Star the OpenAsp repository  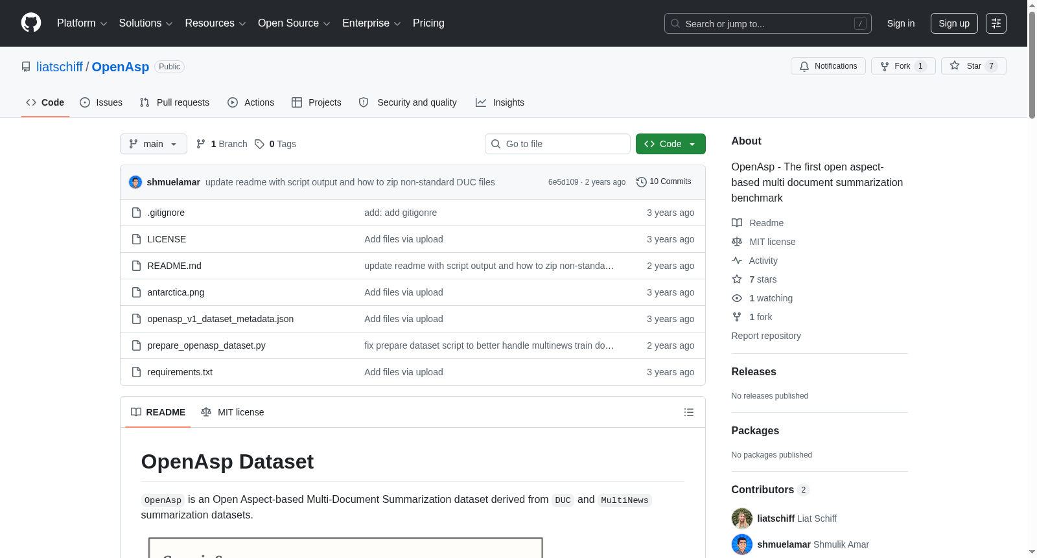coord(973,66)
